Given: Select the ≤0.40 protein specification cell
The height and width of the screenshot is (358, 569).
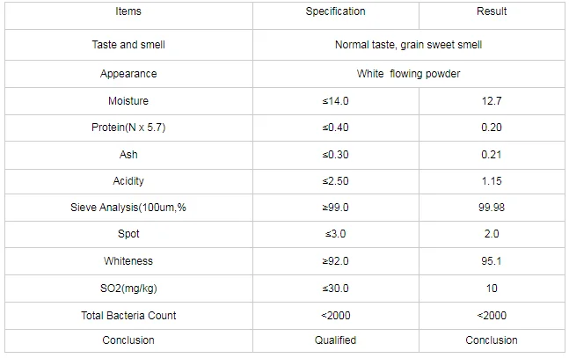Looking at the screenshot, I should [335, 128].
